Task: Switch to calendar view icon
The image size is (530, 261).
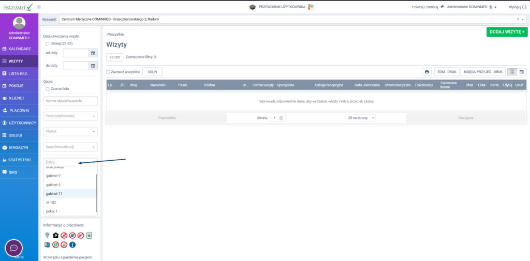Action: click(x=522, y=72)
